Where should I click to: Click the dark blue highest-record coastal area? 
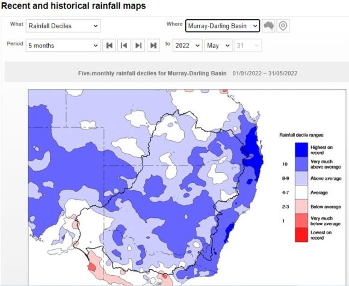tap(254, 154)
